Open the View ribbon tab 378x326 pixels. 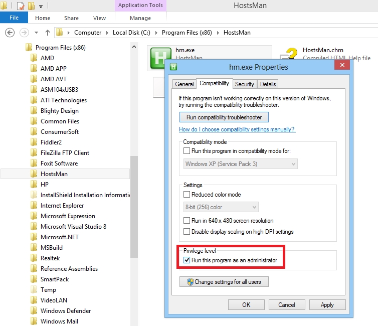tap(99, 18)
